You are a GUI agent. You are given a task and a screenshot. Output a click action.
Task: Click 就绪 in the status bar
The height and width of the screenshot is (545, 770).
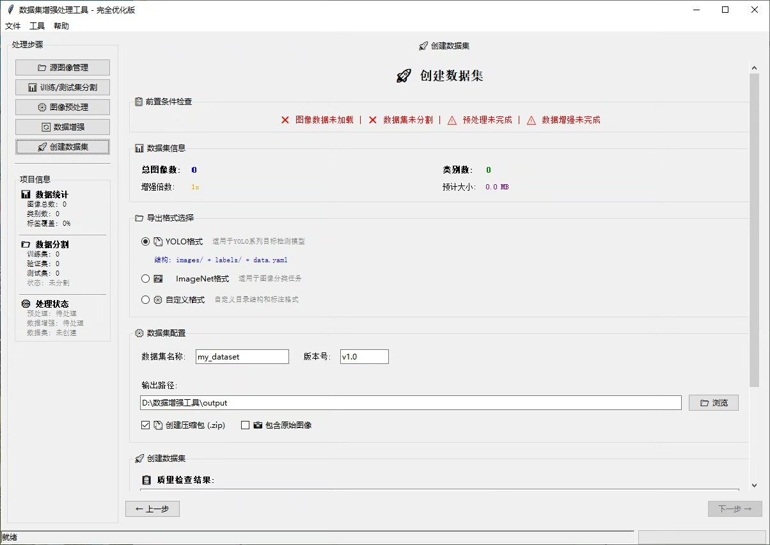coord(10,537)
